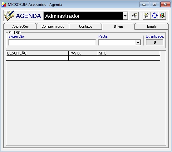Switch to the Anotações tab
This screenshot has width=172, height=152.
pyautogui.click(x=20, y=26)
